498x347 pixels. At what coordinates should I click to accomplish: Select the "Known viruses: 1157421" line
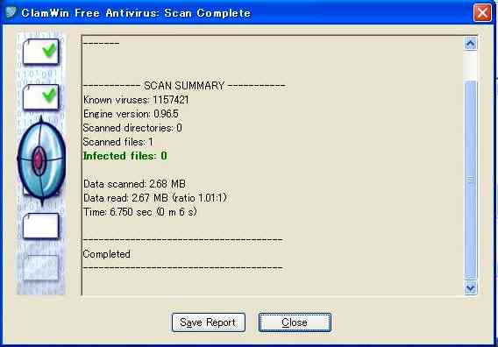point(136,100)
